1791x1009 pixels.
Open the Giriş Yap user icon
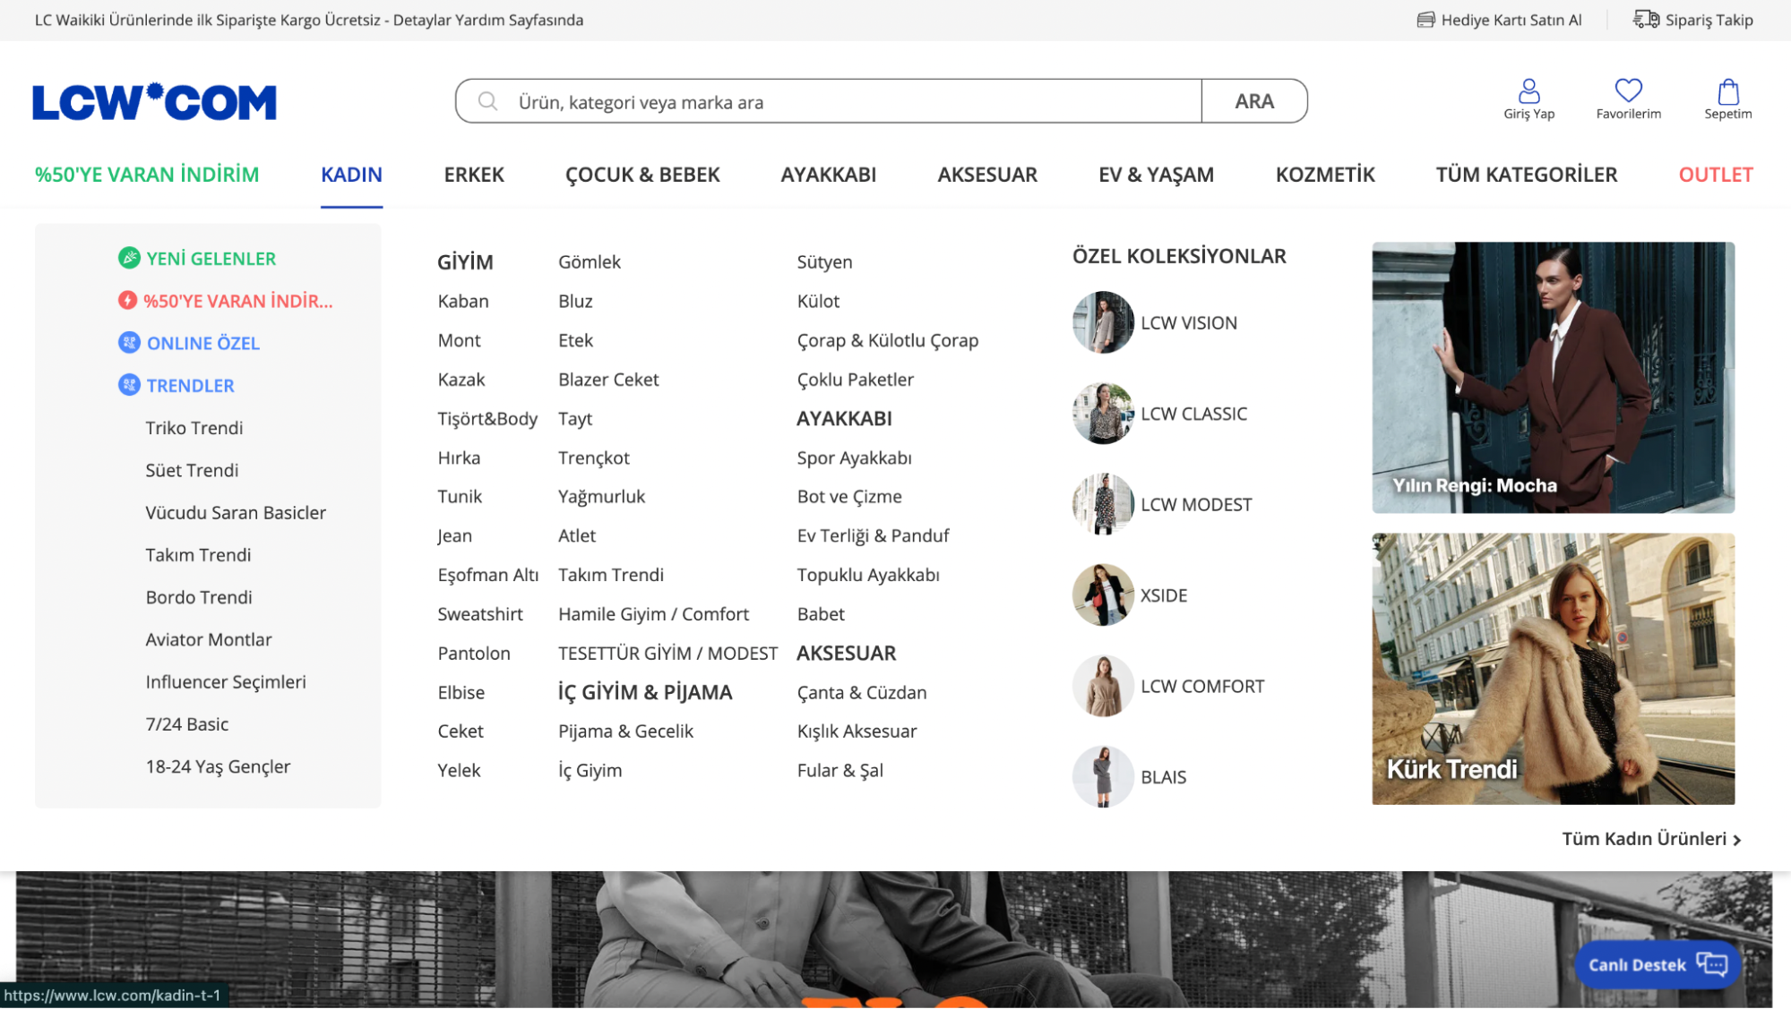[x=1528, y=90]
